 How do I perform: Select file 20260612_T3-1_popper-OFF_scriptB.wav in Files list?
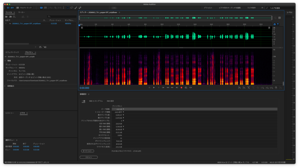(26, 23)
